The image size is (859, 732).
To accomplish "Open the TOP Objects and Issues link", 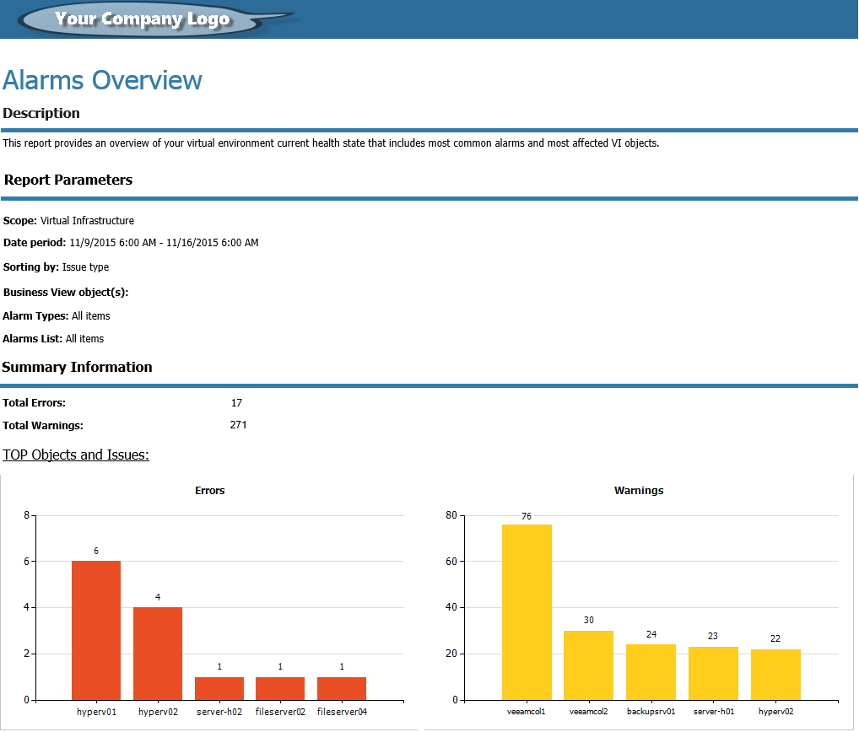I will pyautogui.click(x=76, y=455).
